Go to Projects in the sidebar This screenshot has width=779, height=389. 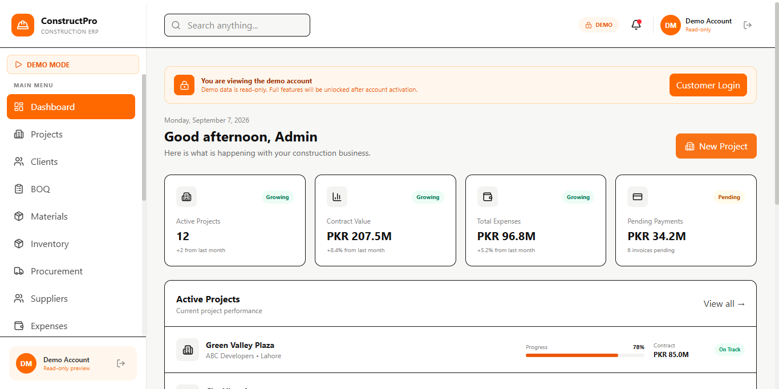coord(71,134)
